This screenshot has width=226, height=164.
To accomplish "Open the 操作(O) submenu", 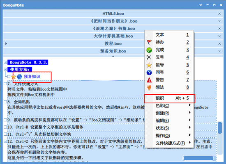I will [169, 136].
